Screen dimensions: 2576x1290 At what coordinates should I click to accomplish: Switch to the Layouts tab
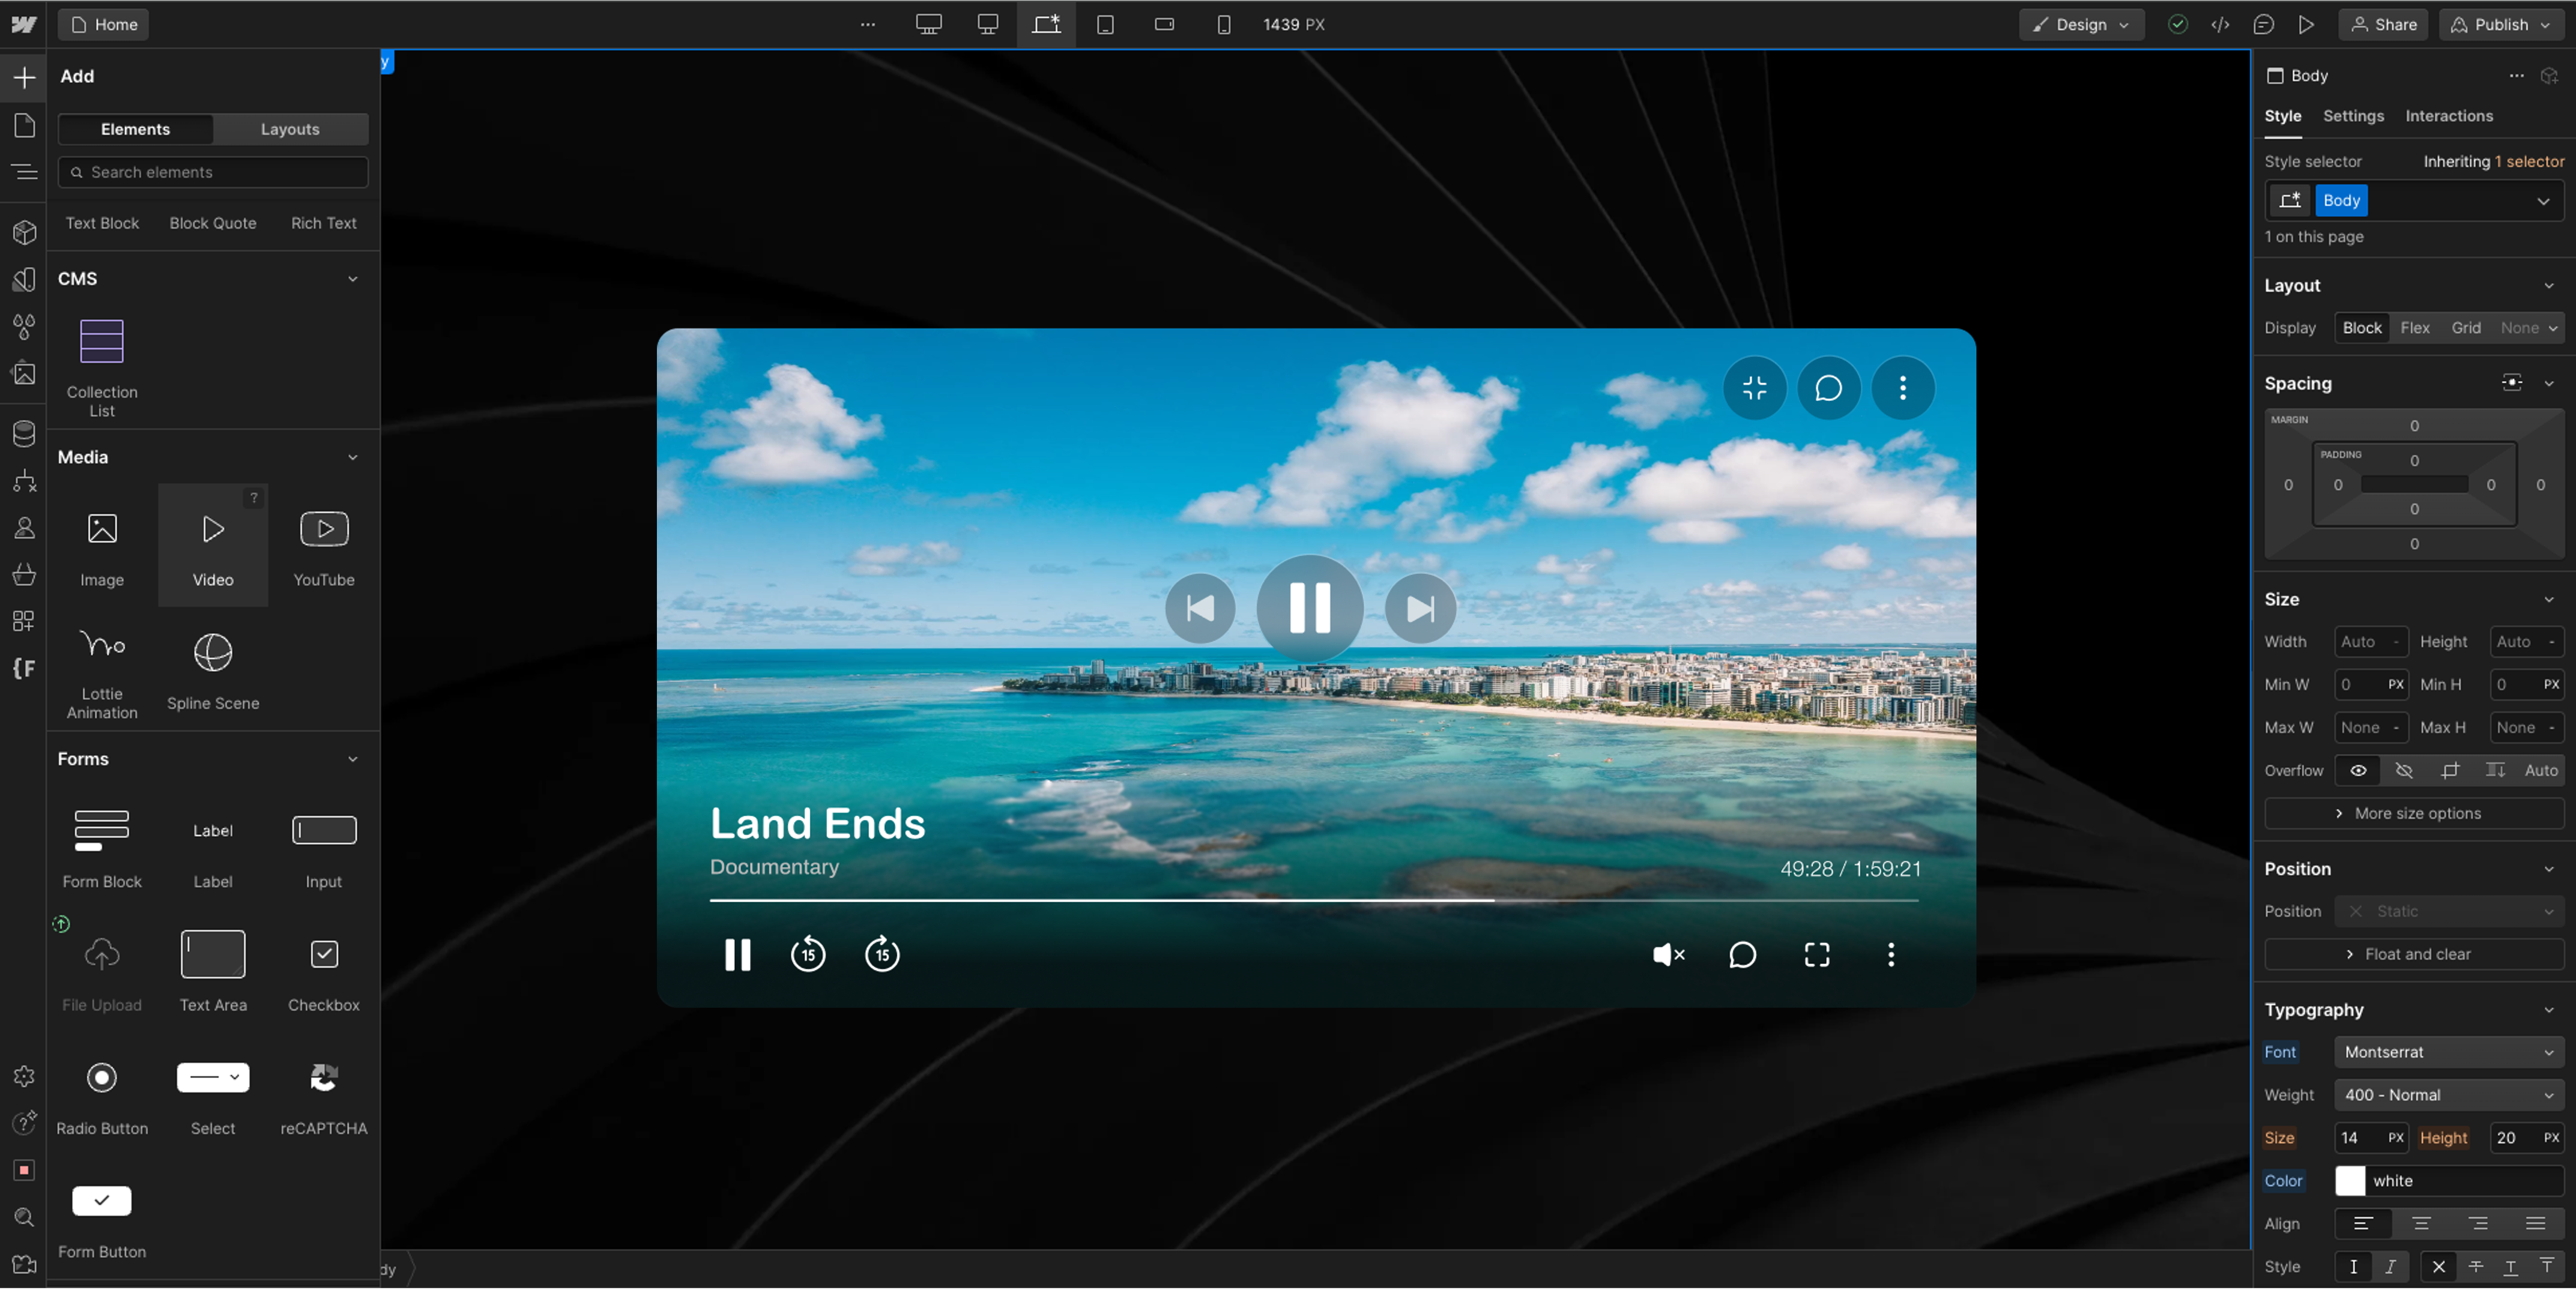click(290, 129)
